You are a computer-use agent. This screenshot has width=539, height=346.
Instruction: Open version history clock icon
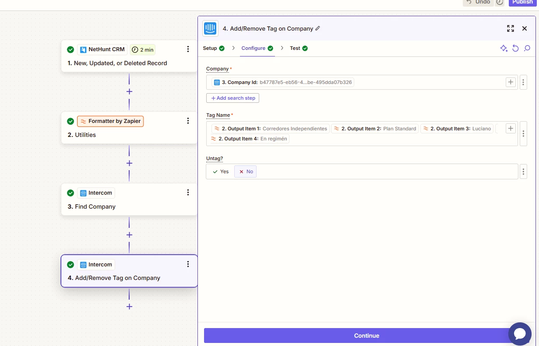point(500,2)
